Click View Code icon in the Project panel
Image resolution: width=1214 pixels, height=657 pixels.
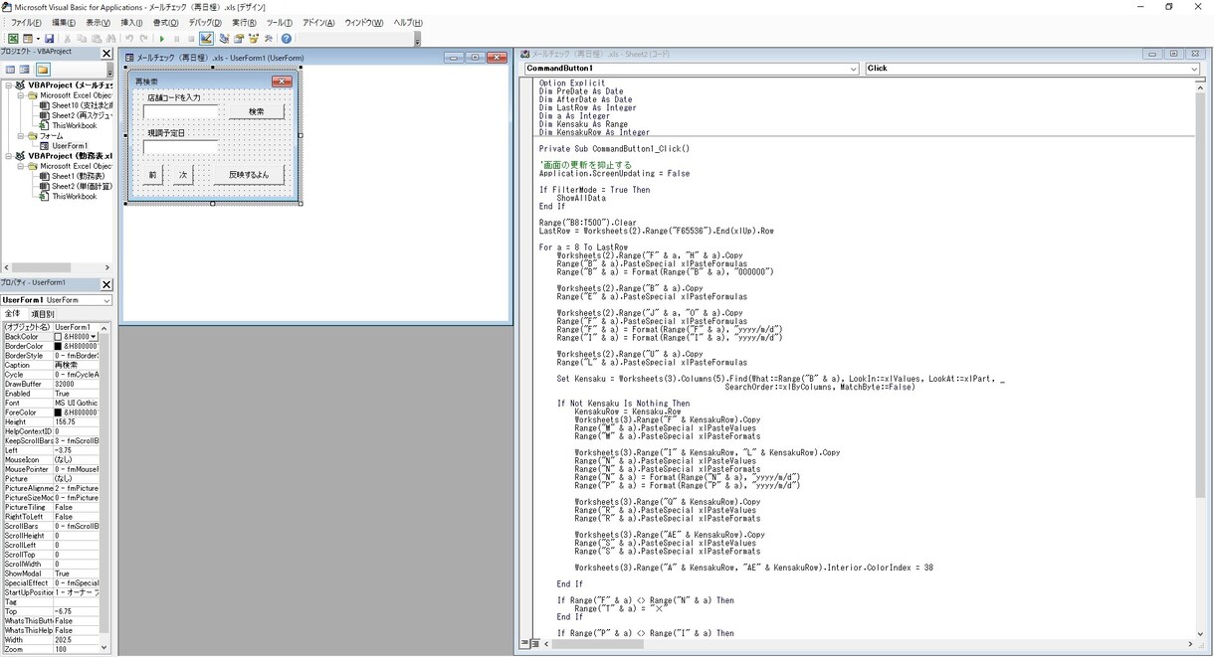coord(10,70)
